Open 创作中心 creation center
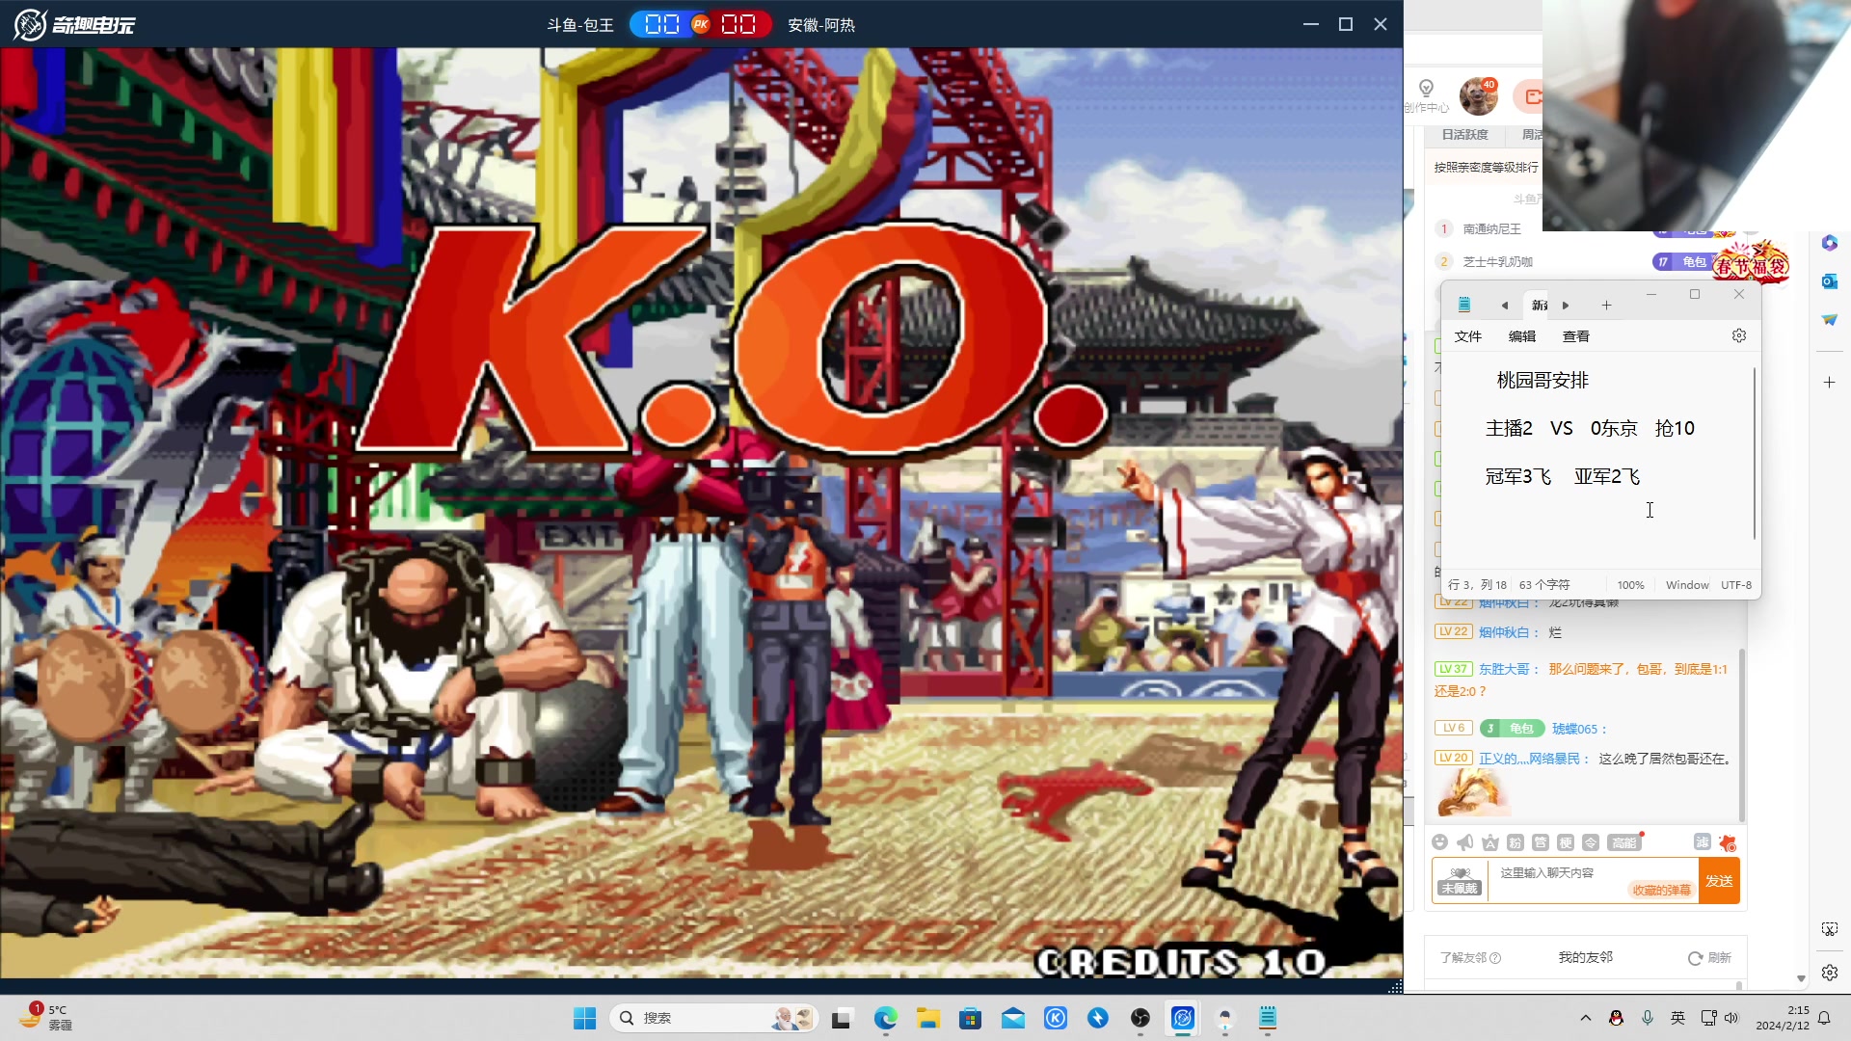The width and height of the screenshot is (1851, 1041). [1426, 96]
